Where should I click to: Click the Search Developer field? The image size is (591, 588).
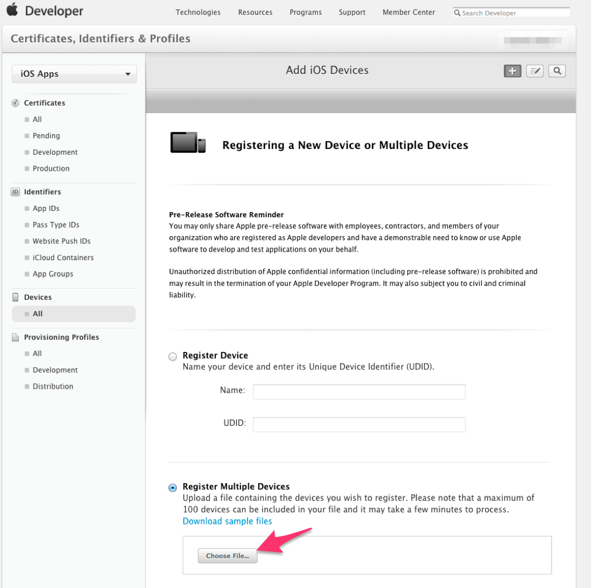click(x=511, y=13)
